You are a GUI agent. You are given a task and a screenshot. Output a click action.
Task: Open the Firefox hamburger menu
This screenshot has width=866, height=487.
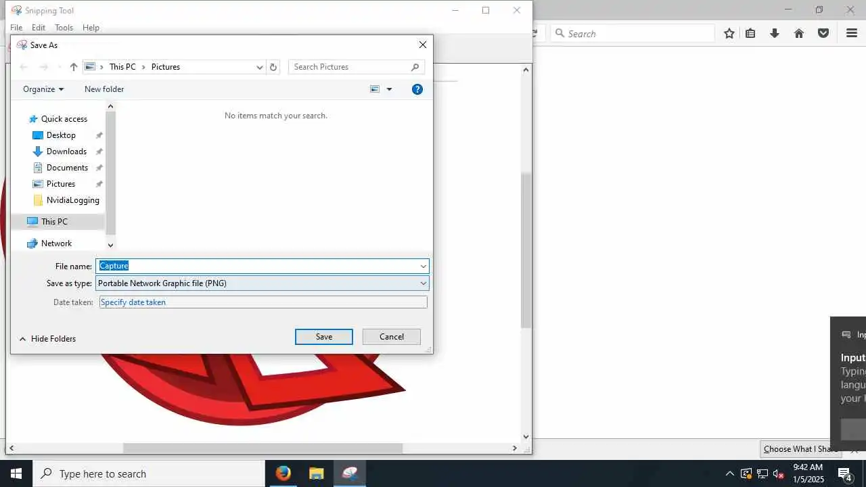click(852, 33)
